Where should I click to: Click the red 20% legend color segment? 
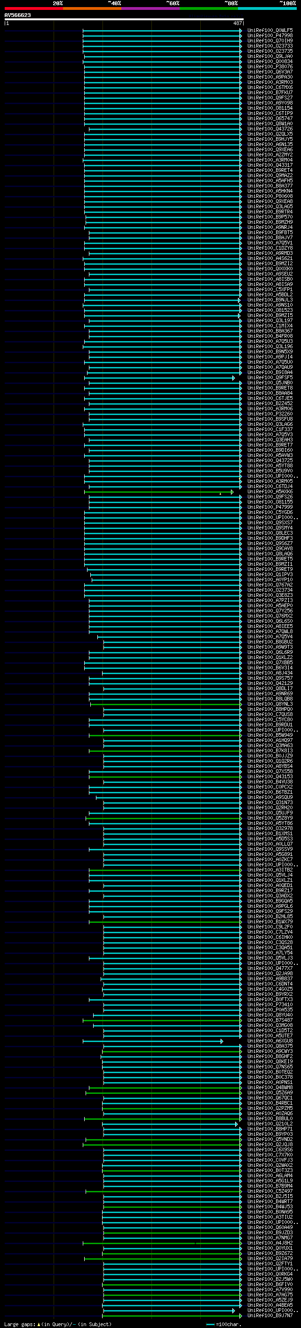pyautogui.click(x=33, y=8)
